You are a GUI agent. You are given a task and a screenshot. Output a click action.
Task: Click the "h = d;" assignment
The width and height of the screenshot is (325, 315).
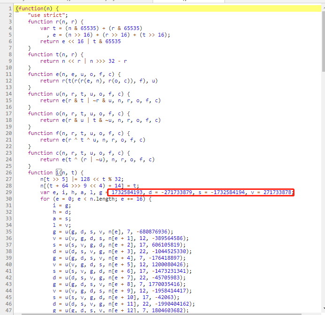tap(62, 212)
